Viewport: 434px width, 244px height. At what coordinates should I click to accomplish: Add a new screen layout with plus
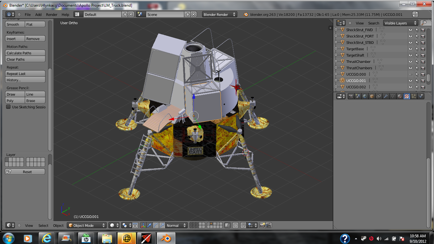pos(125,14)
